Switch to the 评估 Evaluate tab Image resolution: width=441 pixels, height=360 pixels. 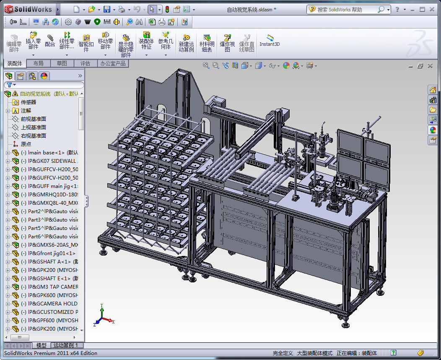(85, 64)
